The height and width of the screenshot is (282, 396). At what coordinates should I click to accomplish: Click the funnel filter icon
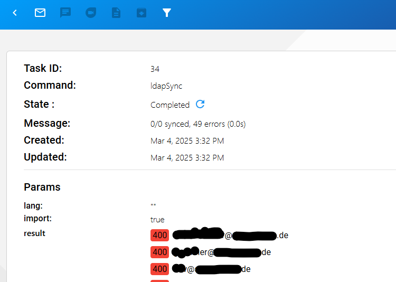pos(167,13)
